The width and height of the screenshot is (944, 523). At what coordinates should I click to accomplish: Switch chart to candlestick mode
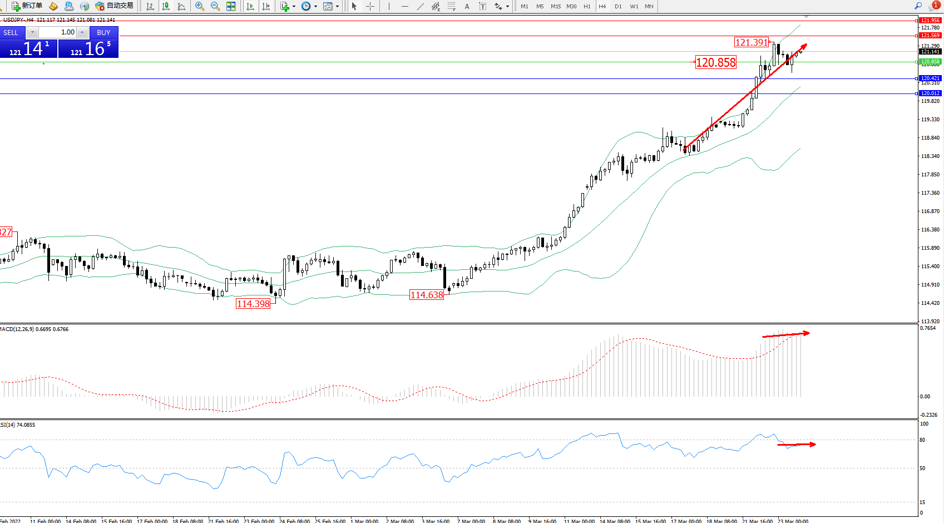pos(166,7)
